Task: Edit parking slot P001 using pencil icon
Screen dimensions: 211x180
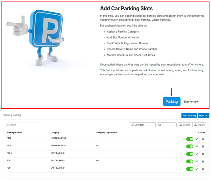Action: (197, 169)
